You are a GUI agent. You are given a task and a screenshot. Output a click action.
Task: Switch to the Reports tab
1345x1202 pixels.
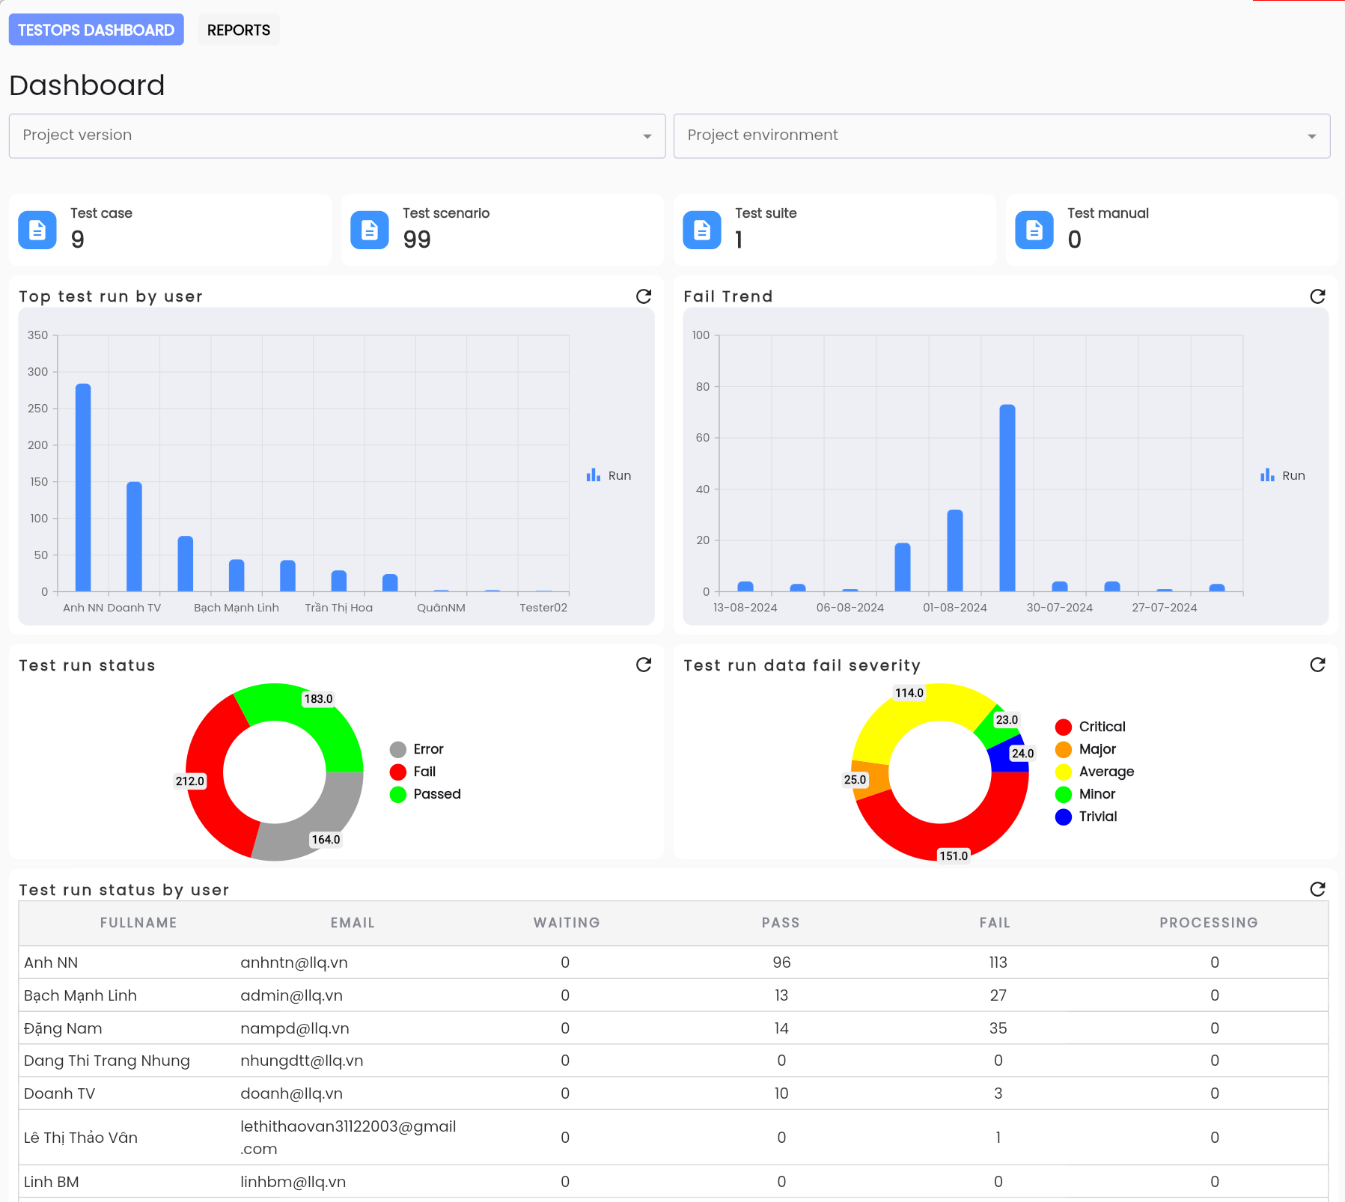pos(239,30)
